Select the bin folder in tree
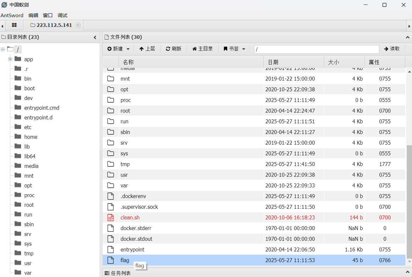This screenshot has height=277, width=412. click(28, 79)
